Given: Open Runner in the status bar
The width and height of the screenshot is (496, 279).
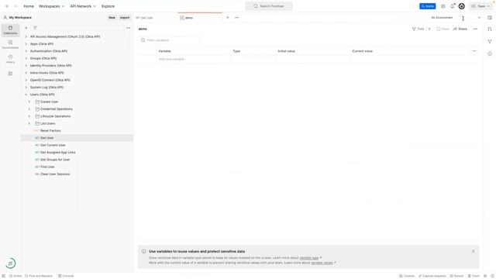Looking at the screenshot, I should (456, 276).
